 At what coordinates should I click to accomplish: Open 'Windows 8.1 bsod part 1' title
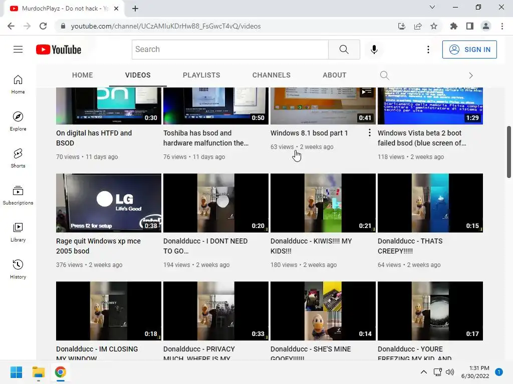point(309,133)
